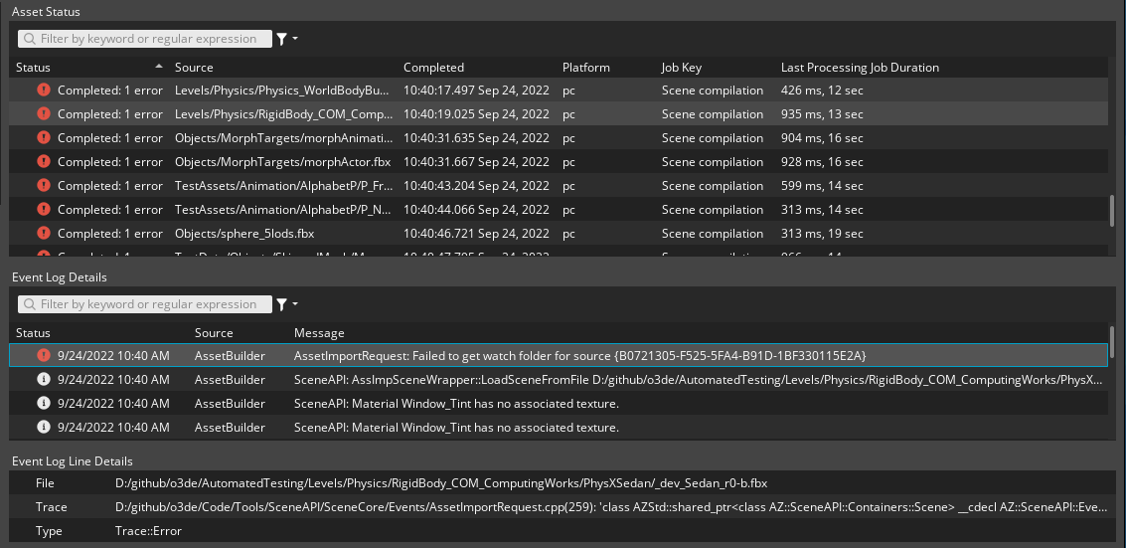
Task: Click info icon on LoadSceneFromFile log entry
Action: point(43,379)
